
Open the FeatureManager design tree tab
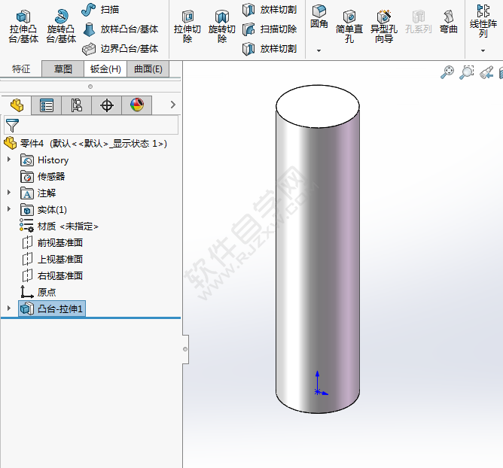17,105
